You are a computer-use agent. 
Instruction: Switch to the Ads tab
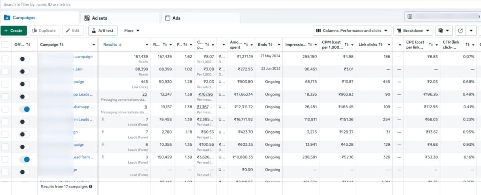(176, 18)
